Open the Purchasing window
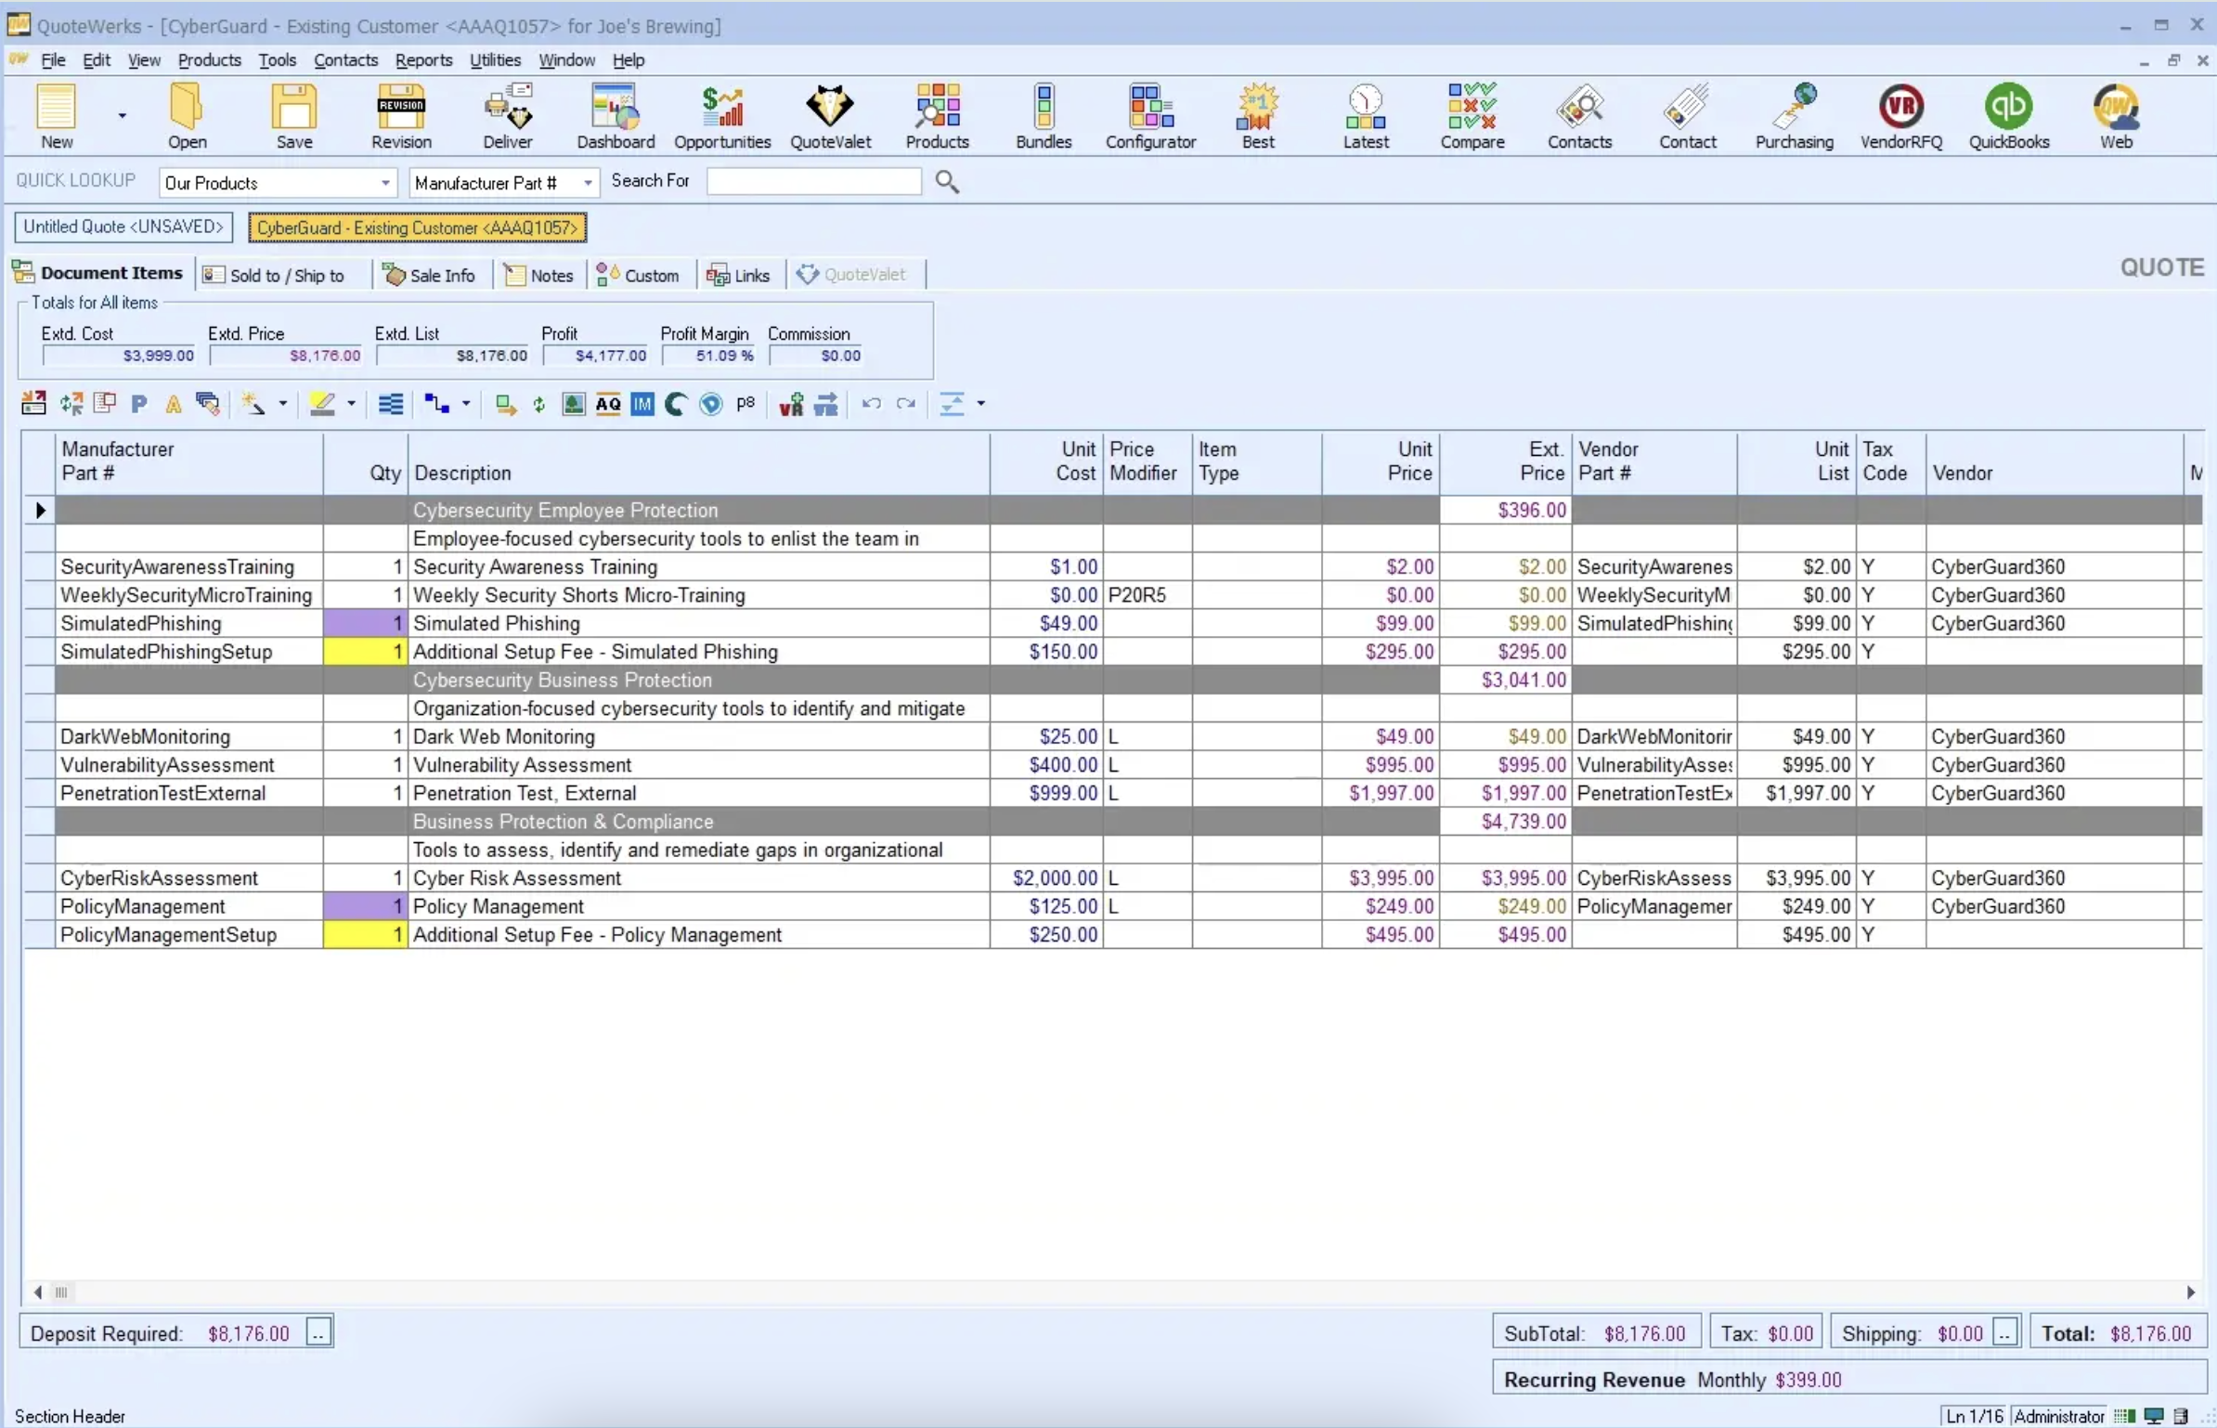 click(x=1794, y=116)
